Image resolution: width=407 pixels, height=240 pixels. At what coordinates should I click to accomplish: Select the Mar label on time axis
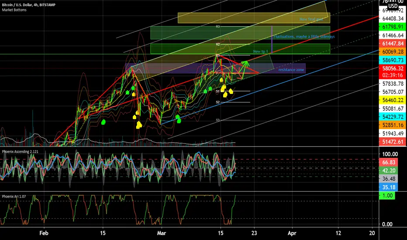(x=162, y=233)
